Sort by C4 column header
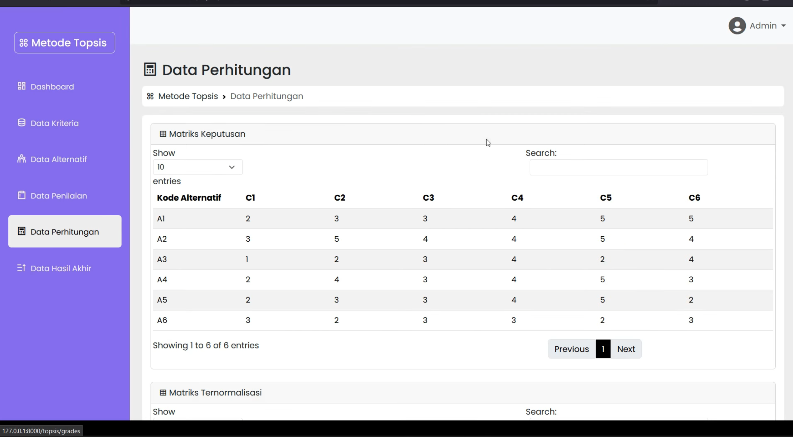Viewport: 793px width, 437px height. pyautogui.click(x=517, y=198)
